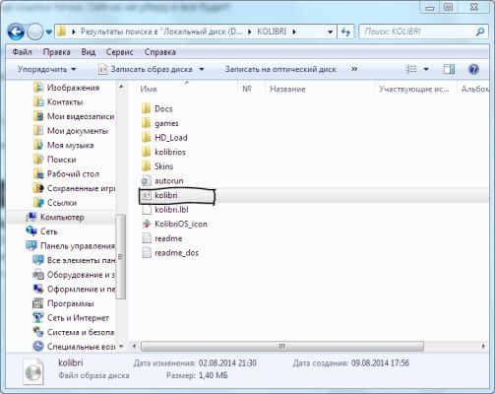Image resolution: width=495 pixels, height=394 pixels.
Task: Select Компьютер in the navigation pane
Action: click(62, 217)
